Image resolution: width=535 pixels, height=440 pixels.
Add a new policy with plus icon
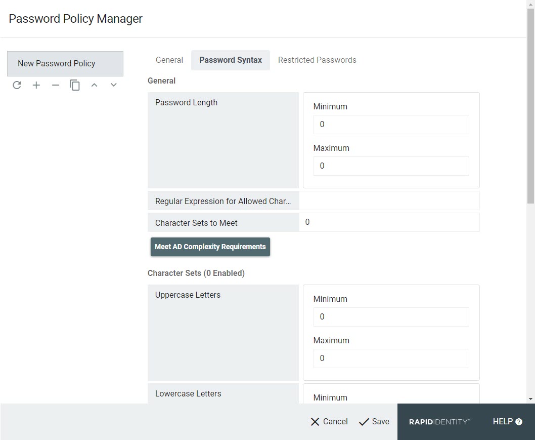[x=36, y=85]
